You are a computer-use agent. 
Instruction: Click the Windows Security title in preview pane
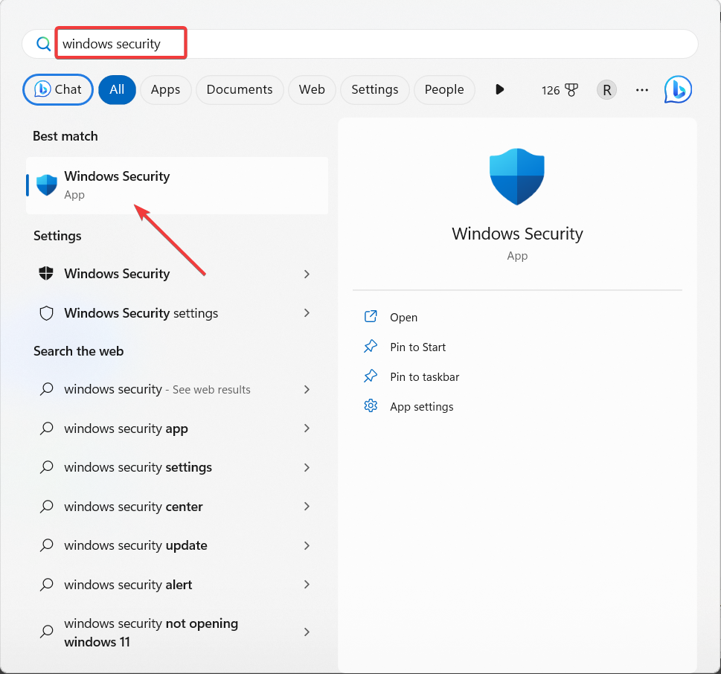pos(517,234)
